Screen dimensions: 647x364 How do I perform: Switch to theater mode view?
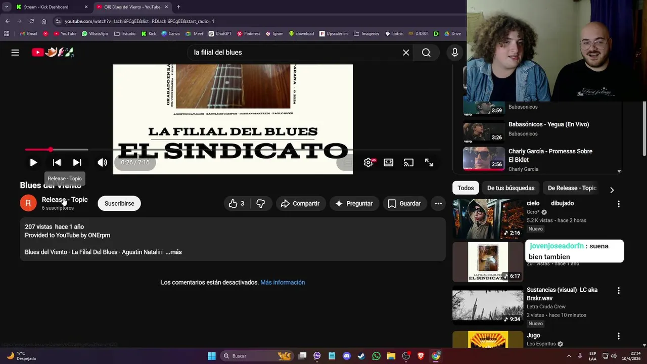388,163
